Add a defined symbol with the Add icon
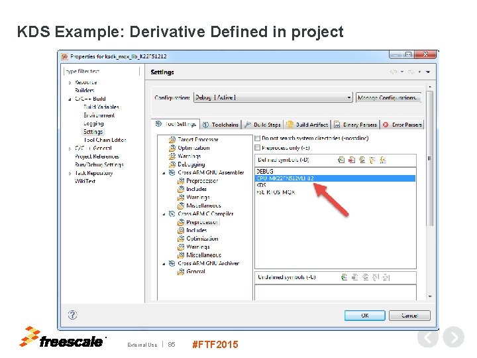This screenshot has width=477, height=358. point(341,160)
